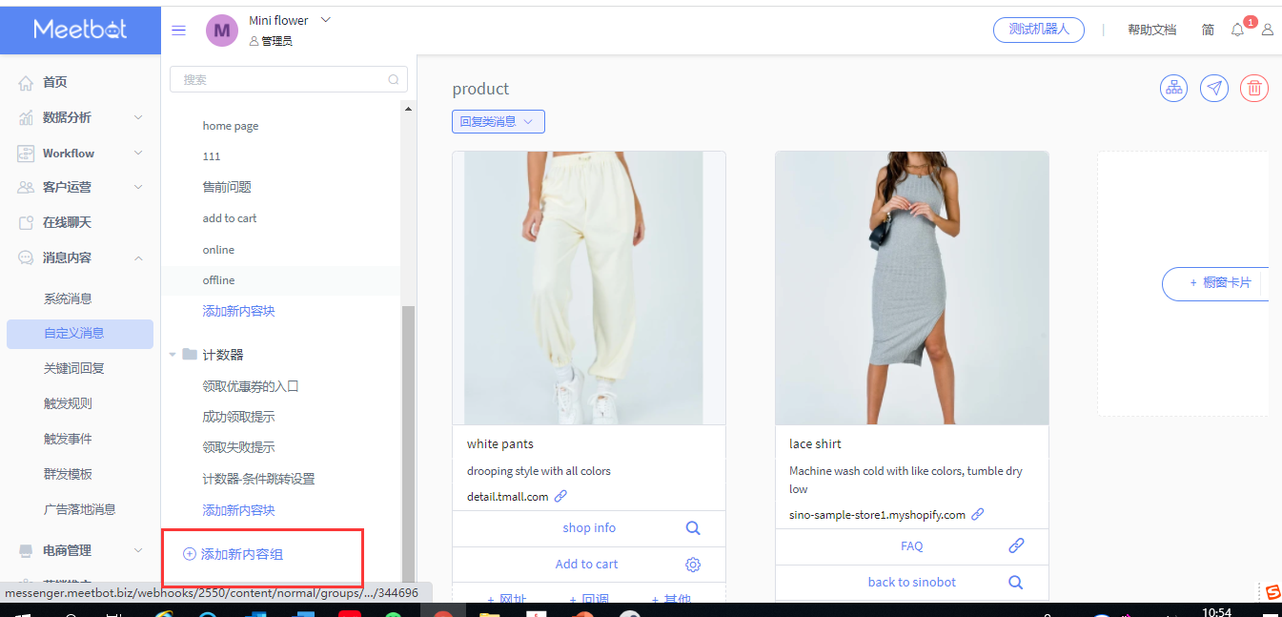
Task: Collapse the 消息内容 menu chevron
Action: [x=138, y=257]
